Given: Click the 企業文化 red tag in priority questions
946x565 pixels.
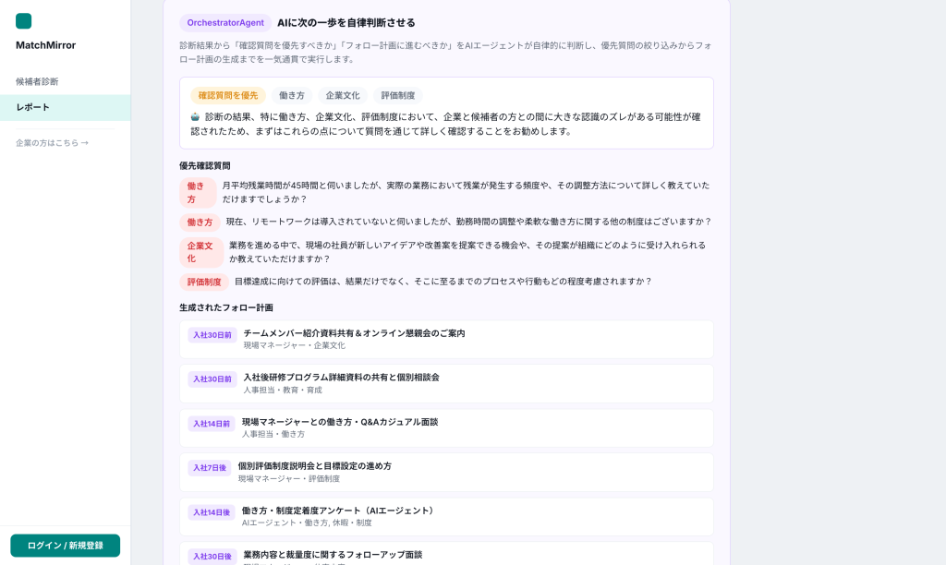Looking at the screenshot, I should click(x=201, y=252).
